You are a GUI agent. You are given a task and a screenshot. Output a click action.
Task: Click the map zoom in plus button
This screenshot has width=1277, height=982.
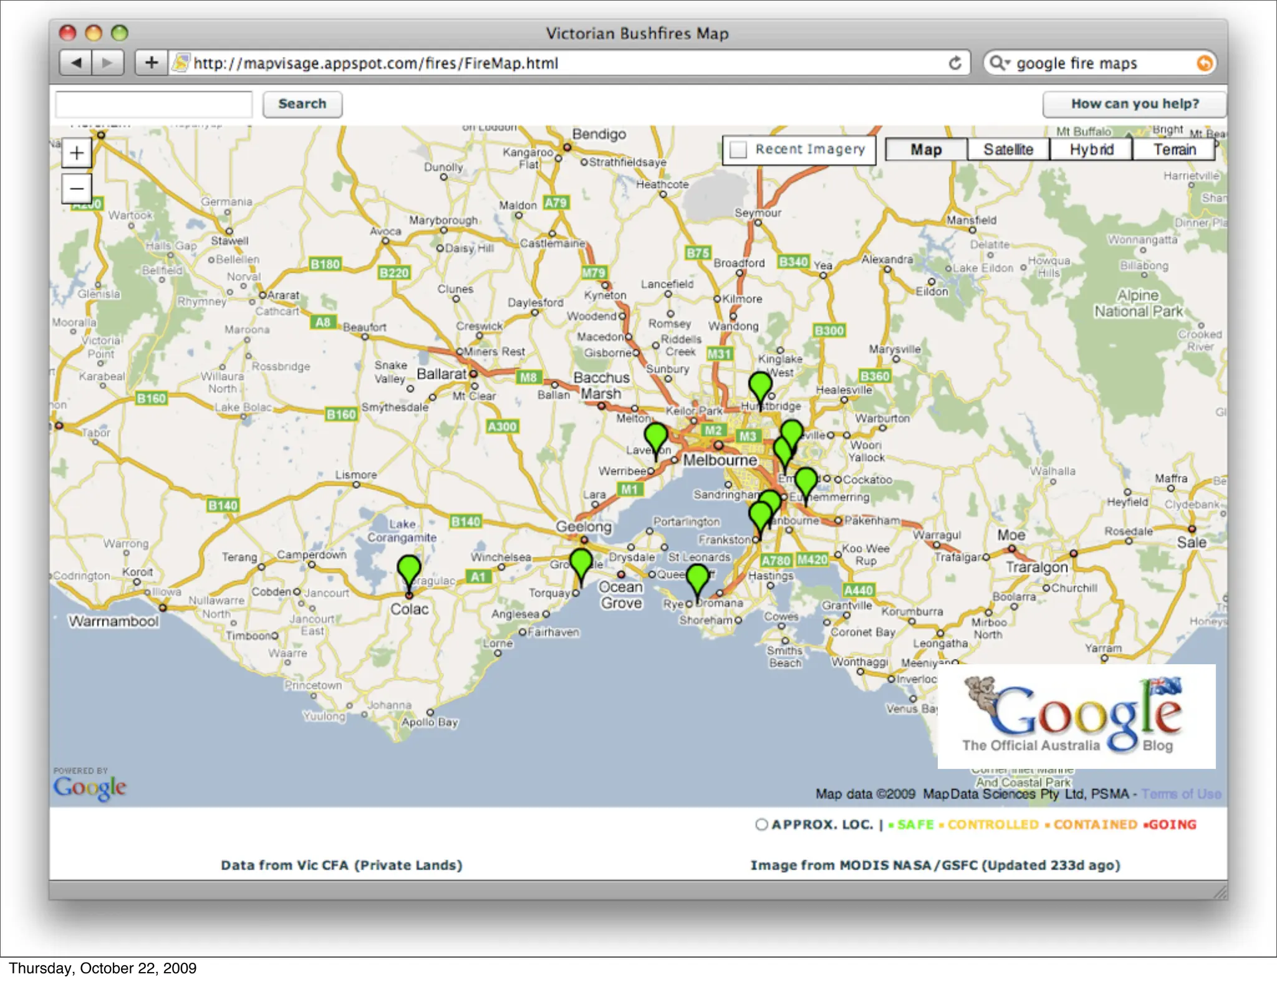[77, 153]
